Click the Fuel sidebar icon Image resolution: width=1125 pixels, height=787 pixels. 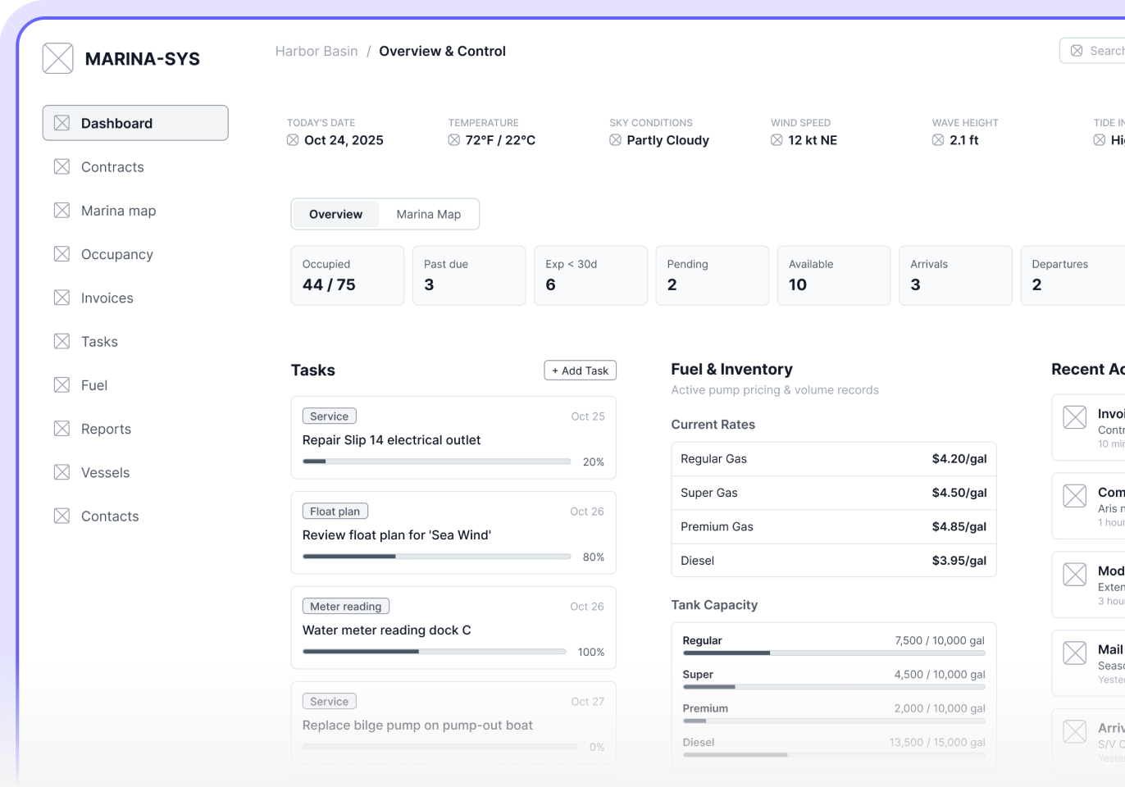tap(61, 385)
